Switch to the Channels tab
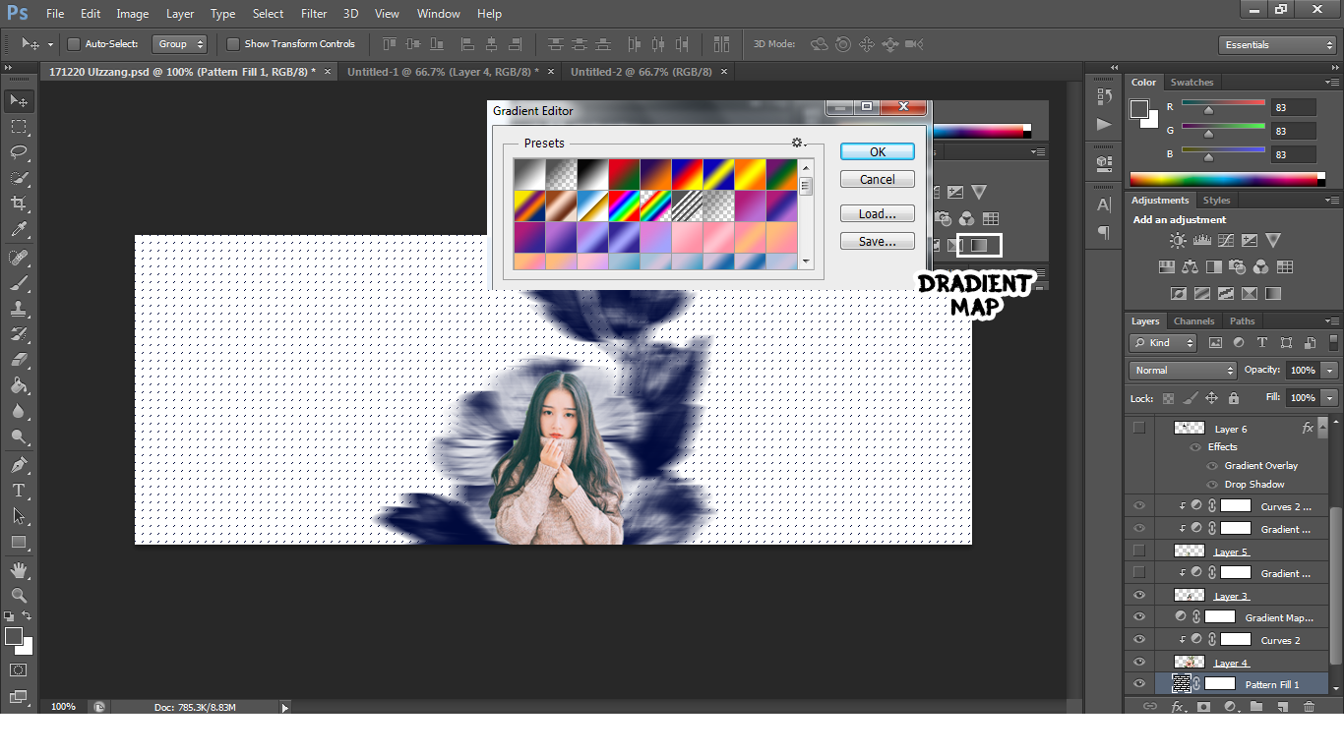This screenshot has width=1344, height=755. click(1193, 321)
